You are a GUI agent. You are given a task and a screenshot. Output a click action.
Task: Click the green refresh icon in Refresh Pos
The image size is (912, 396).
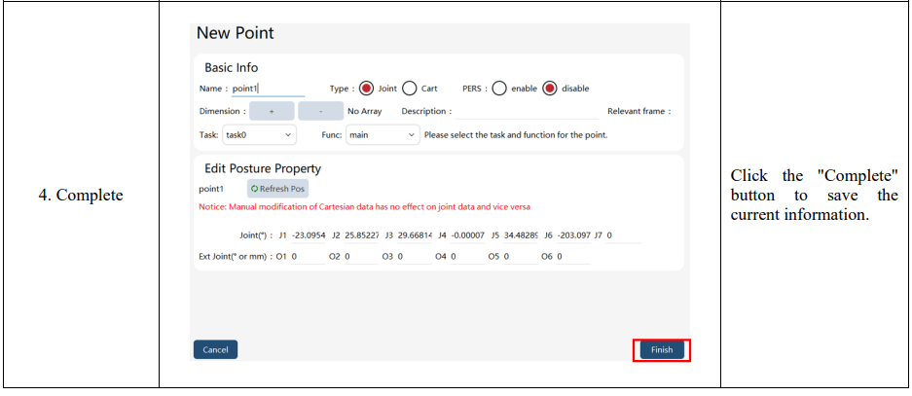tap(255, 189)
